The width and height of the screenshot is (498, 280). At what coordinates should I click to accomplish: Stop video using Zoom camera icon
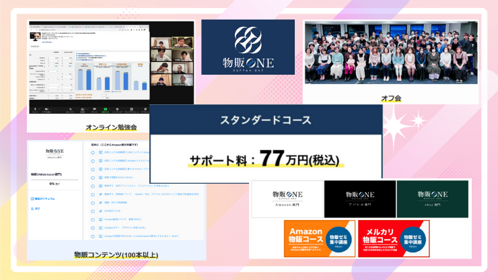[46, 109]
